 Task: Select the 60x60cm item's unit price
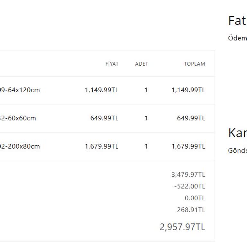[104, 118]
